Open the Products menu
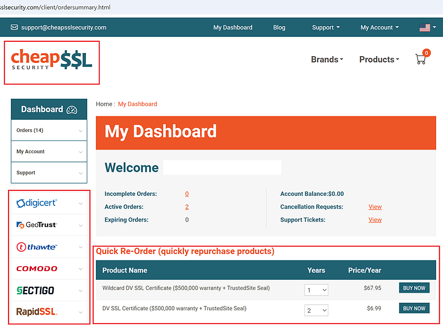The width and height of the screenshot is (443, 335). pos(379,59)
